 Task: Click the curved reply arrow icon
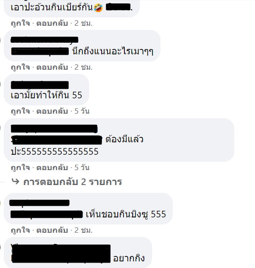click(x=15, y=181)
